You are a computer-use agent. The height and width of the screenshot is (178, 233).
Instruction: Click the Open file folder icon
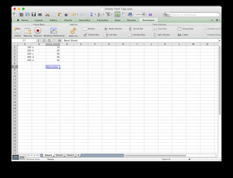click(x=27, y=15)
